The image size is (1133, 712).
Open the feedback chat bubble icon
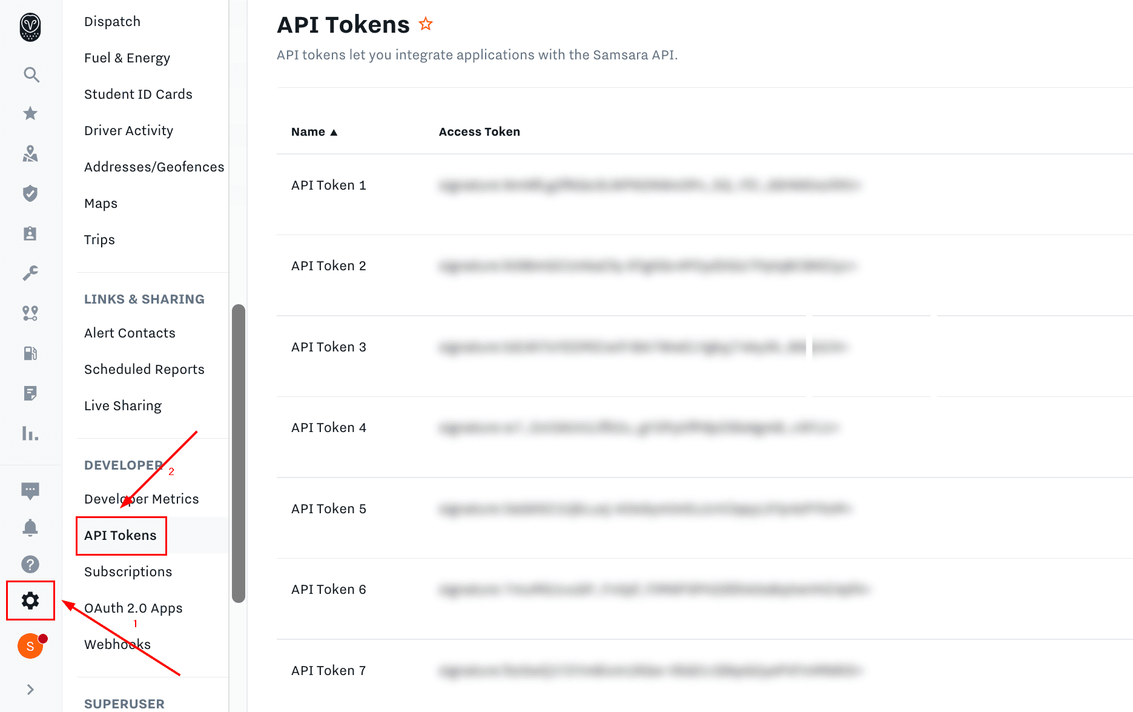click(x=30, y=490)
